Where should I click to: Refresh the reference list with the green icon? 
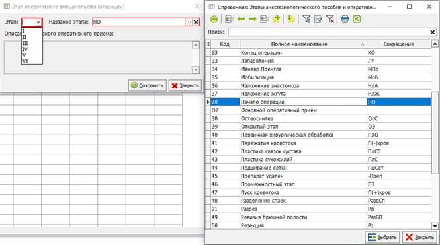point(214,19)
